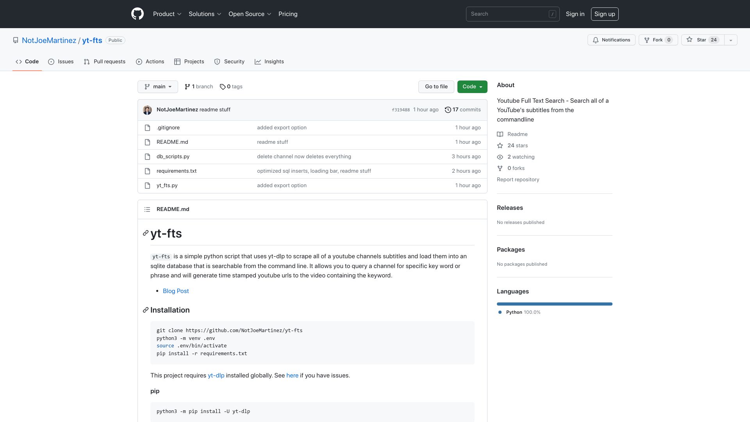Open the Pricing page
Image resolution: width=750 pixels, height=422 pixels.
(x=288, y=14)
